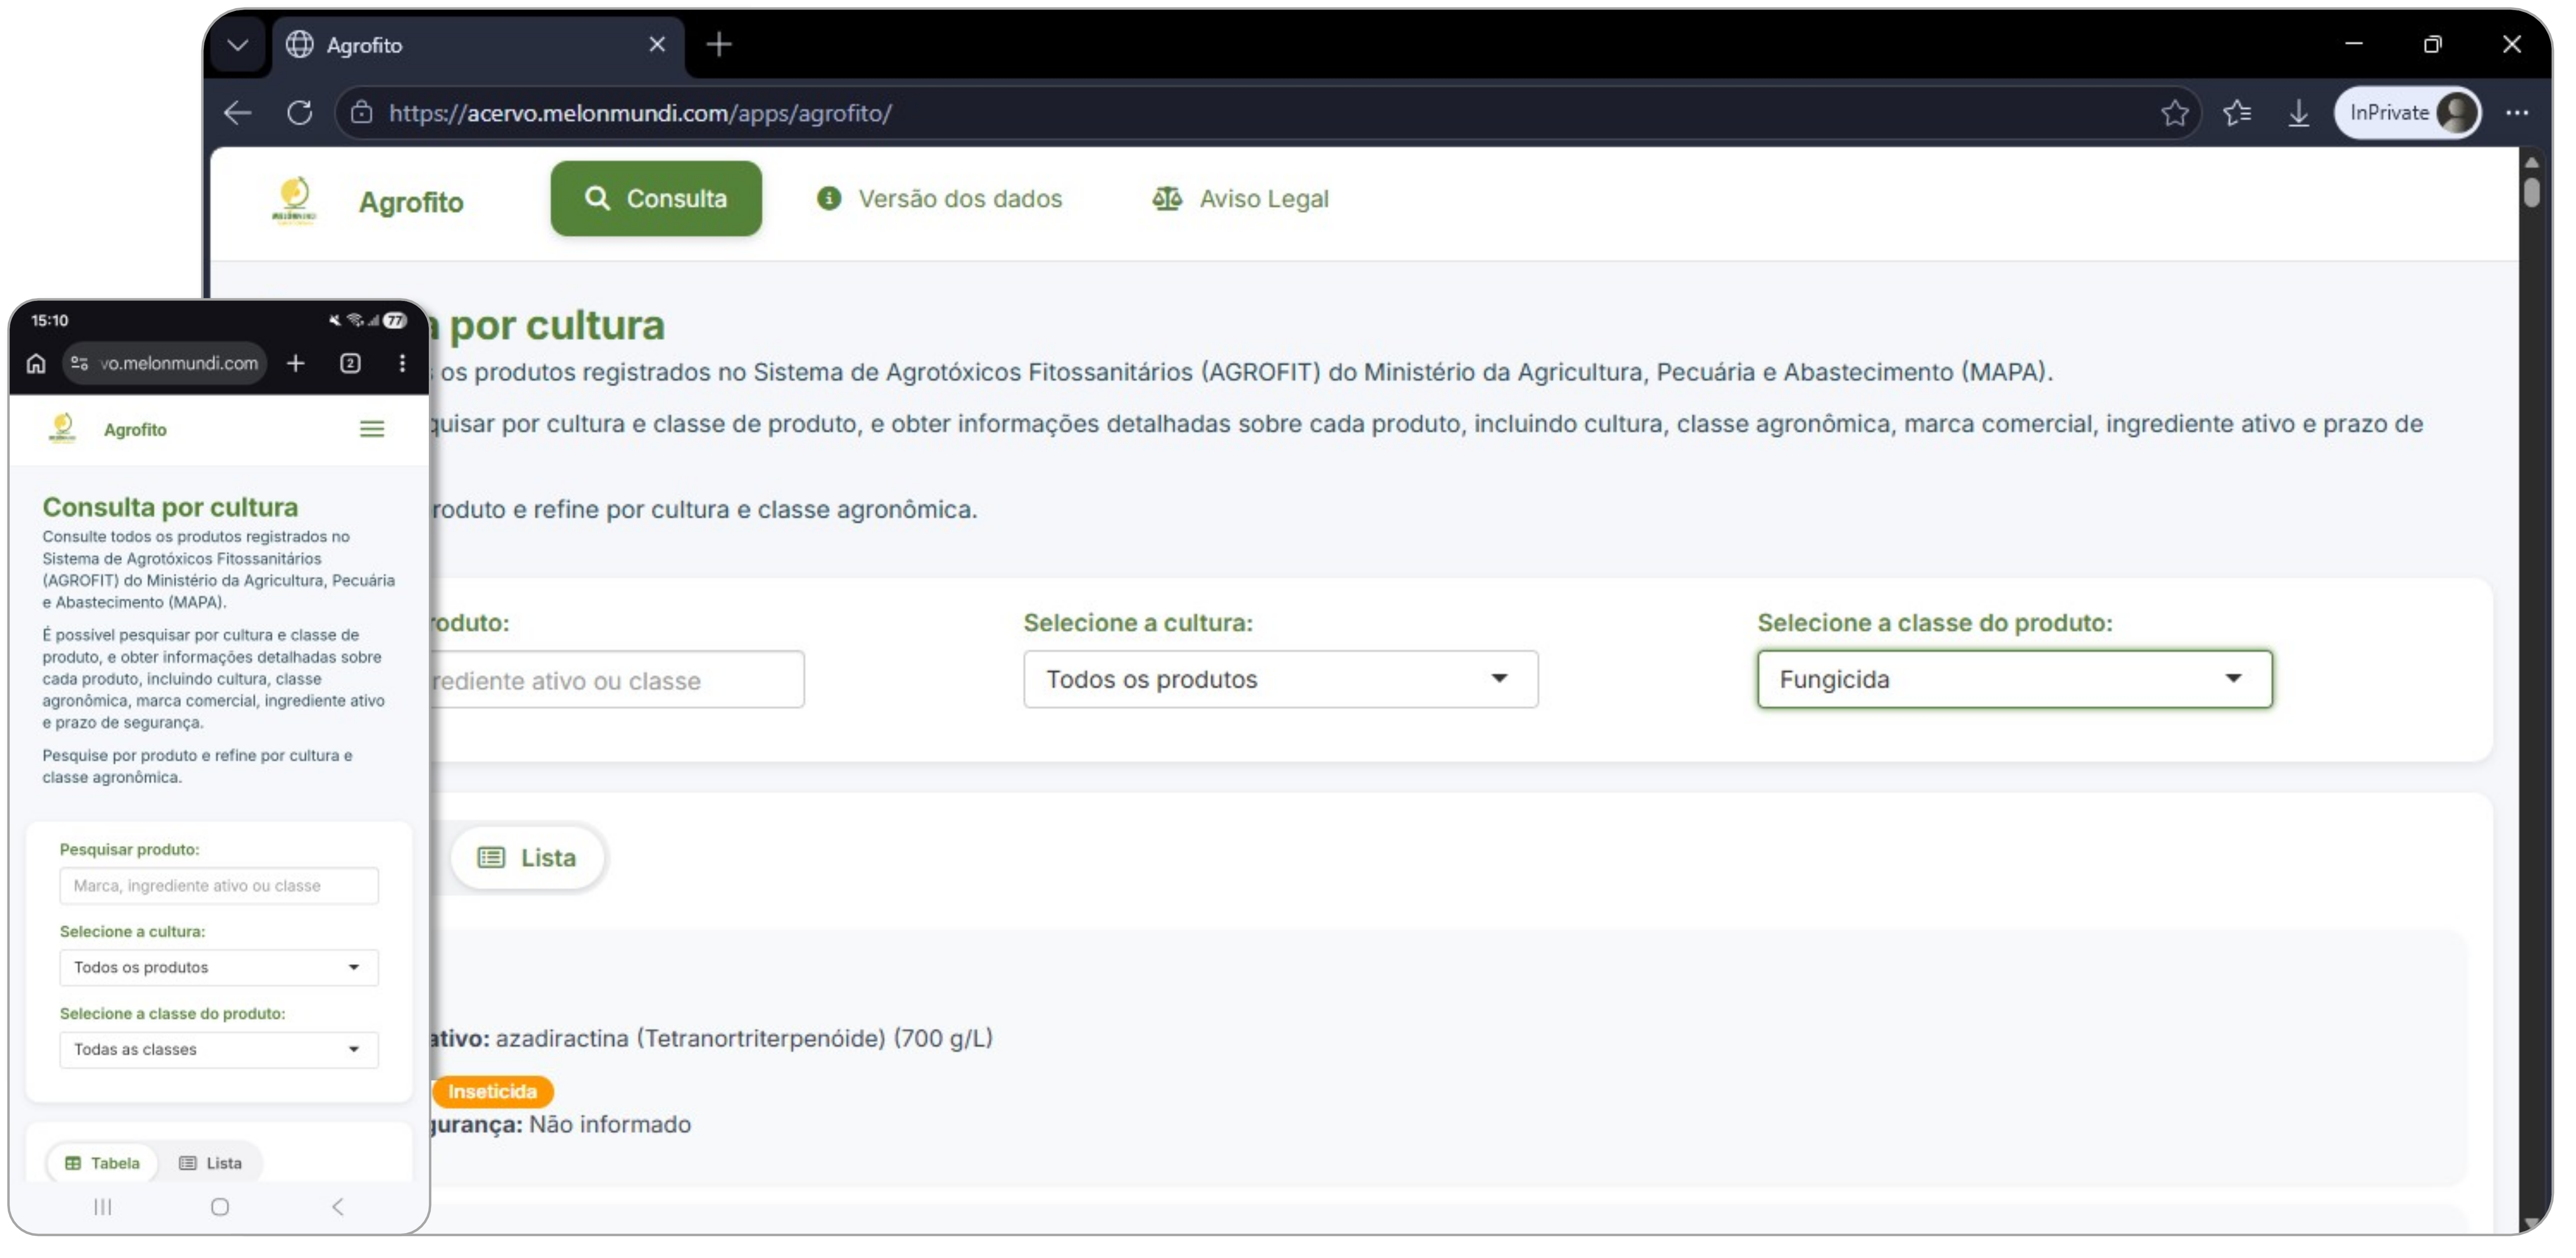This screenshot has height=1258, width=2576.
Task: Click the Downloads icon in the browser toolbar
Action: coord(2299,112)
